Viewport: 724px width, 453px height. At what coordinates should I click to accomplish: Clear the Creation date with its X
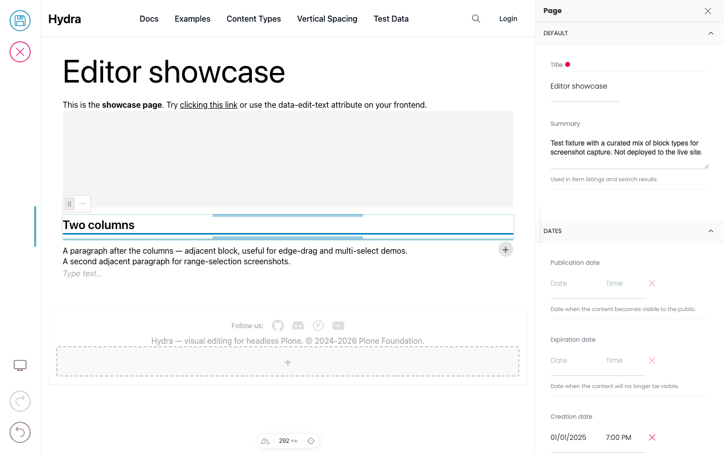pos(652,437)
